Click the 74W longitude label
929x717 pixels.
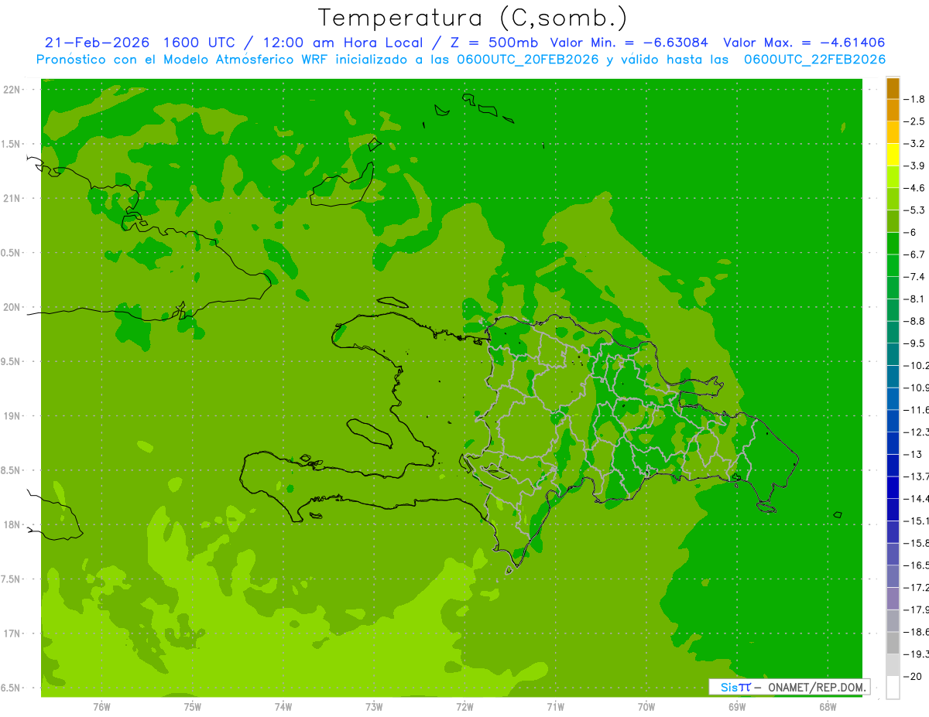(x=283, y=707)
